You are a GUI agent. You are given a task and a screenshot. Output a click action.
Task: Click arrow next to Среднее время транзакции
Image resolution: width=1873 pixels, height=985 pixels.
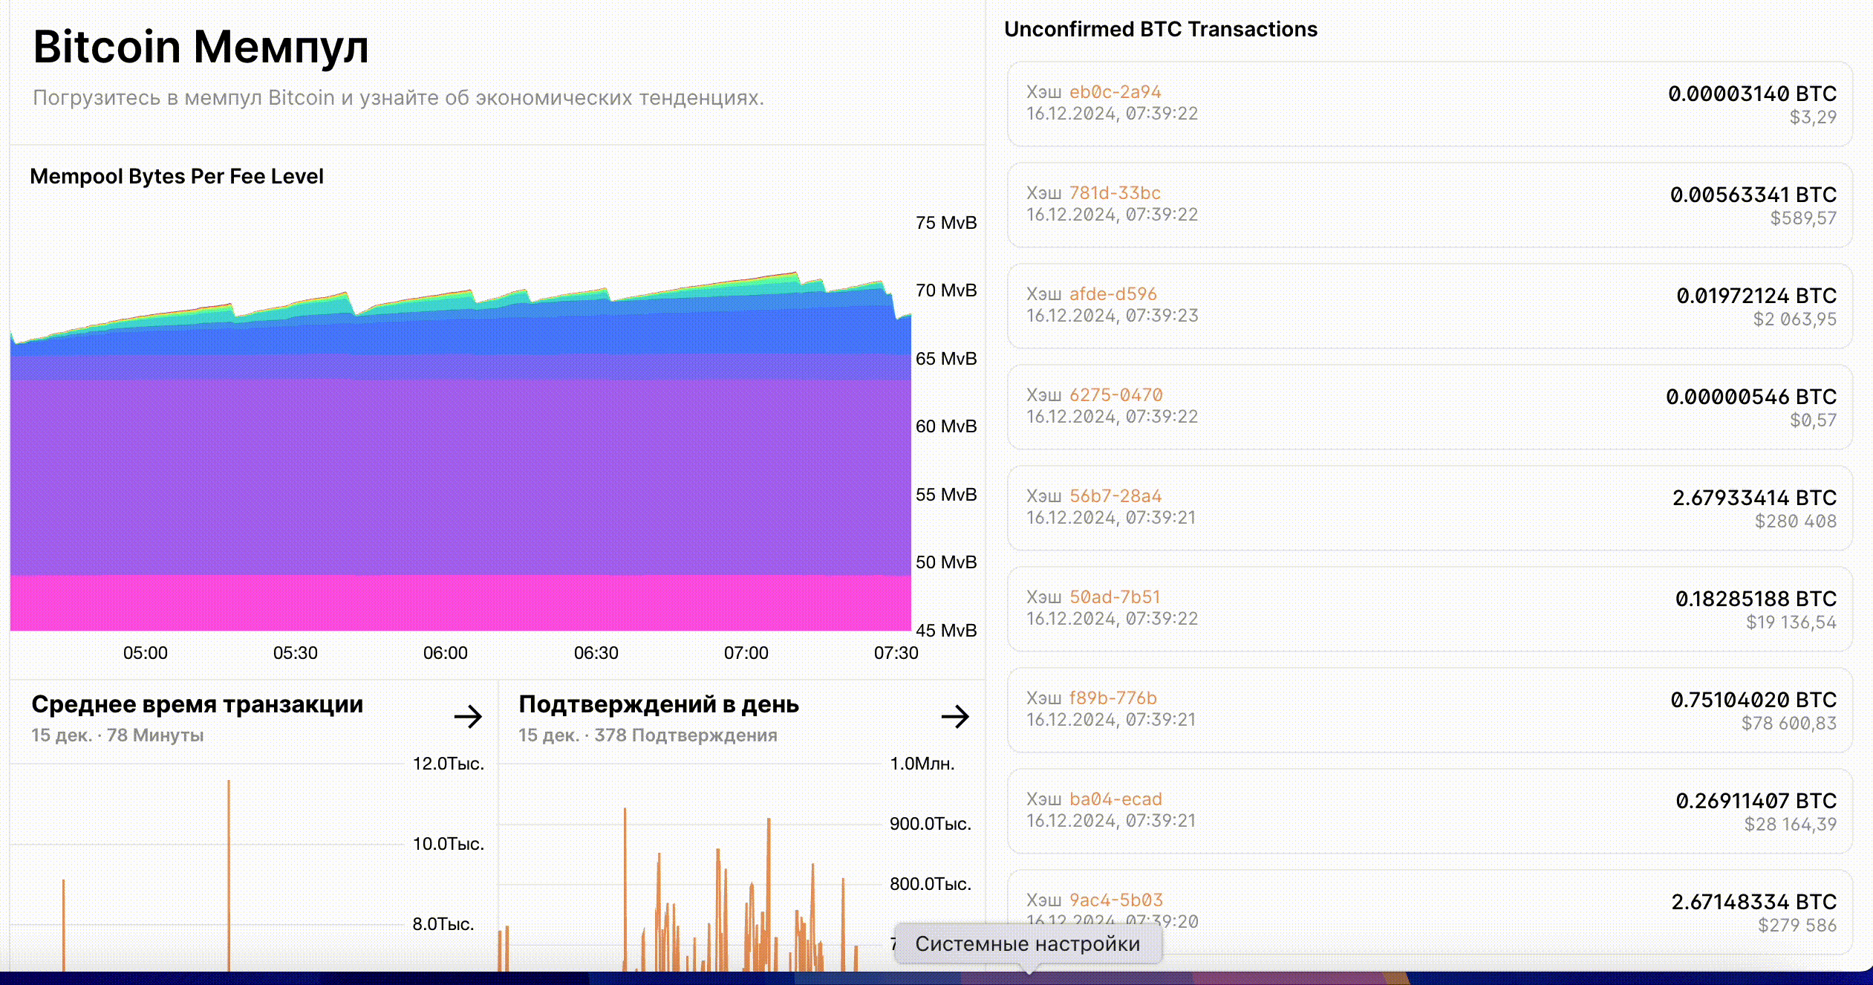(468, 717)
